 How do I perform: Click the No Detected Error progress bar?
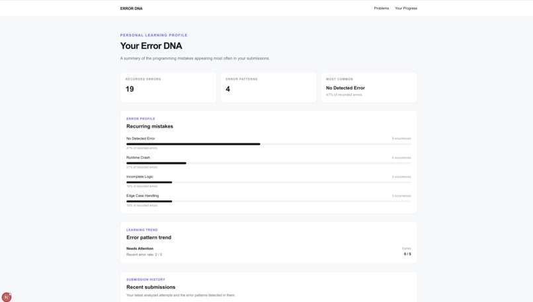pos(268,144)
